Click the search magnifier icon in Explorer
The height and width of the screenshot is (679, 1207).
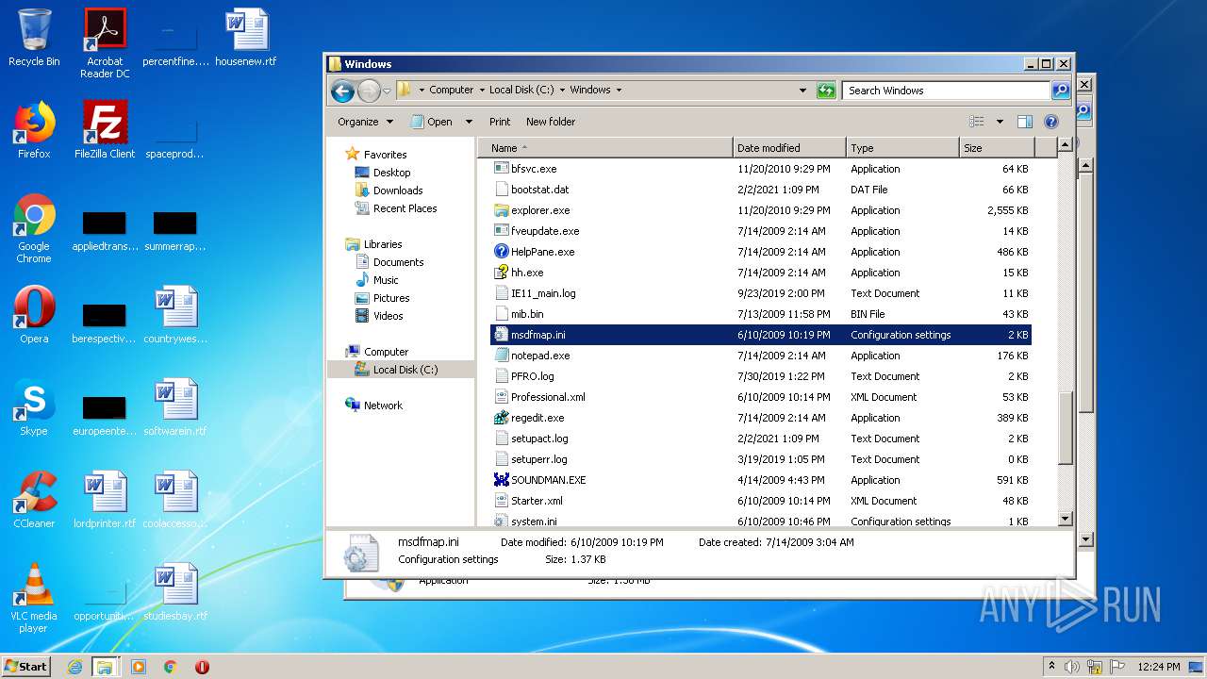[1061, 91]
